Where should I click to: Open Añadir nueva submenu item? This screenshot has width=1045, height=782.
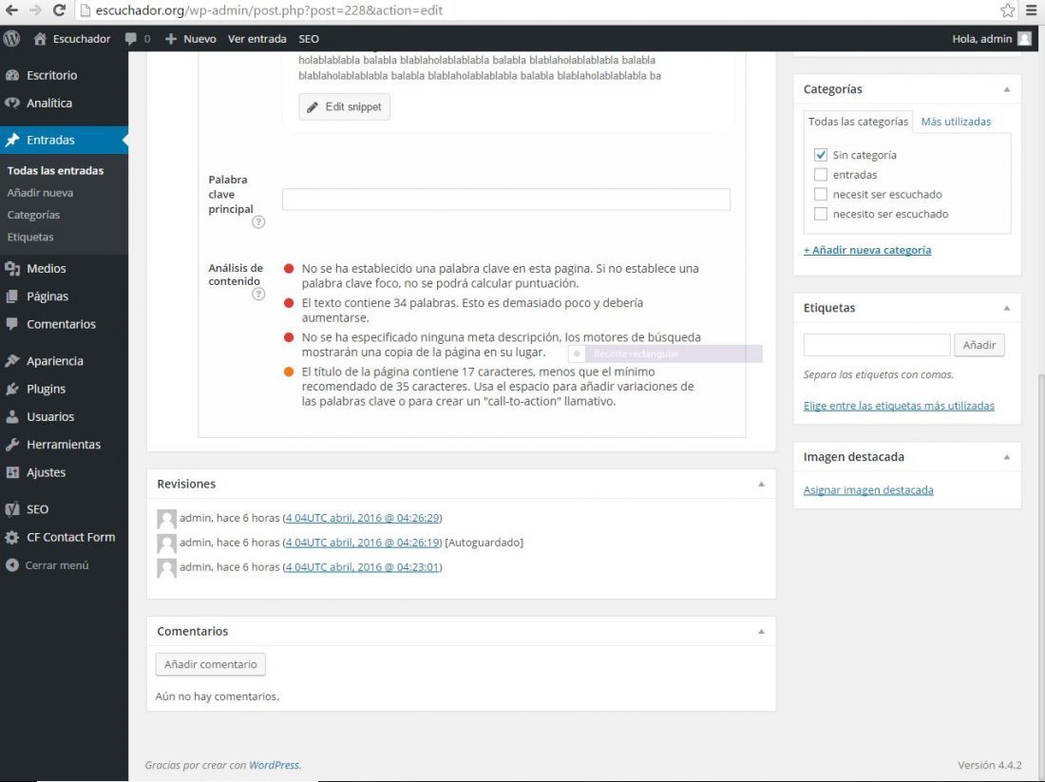pos(40,193)
